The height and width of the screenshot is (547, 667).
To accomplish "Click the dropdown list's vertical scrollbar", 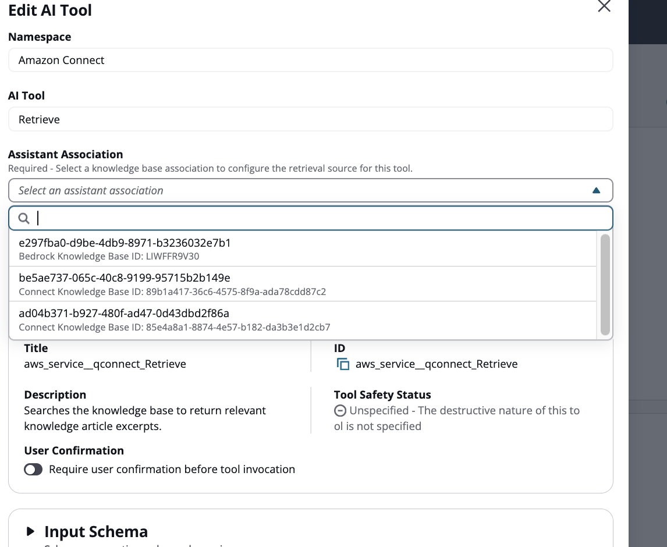I will 605,285.
